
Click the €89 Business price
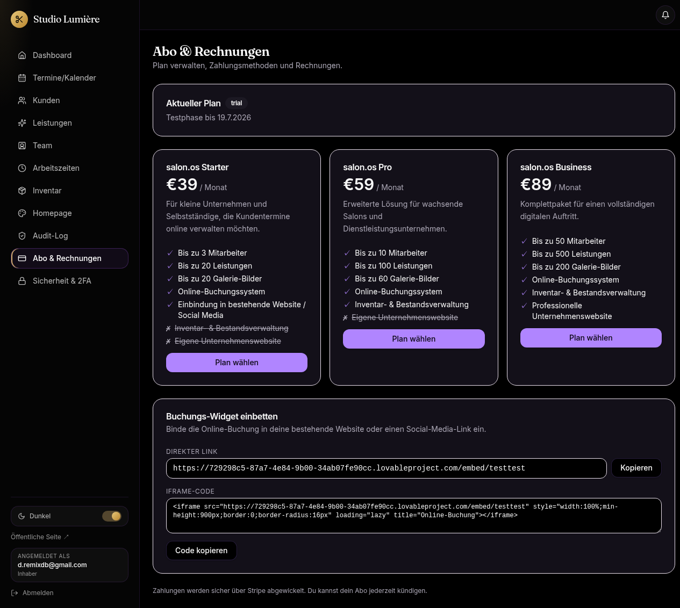point(536,185)
